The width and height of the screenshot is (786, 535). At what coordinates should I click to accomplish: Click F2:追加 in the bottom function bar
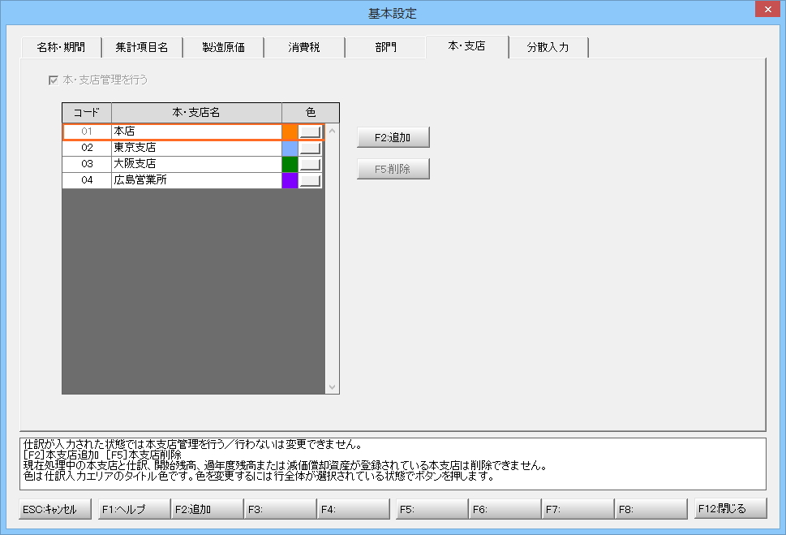point(207,509)
